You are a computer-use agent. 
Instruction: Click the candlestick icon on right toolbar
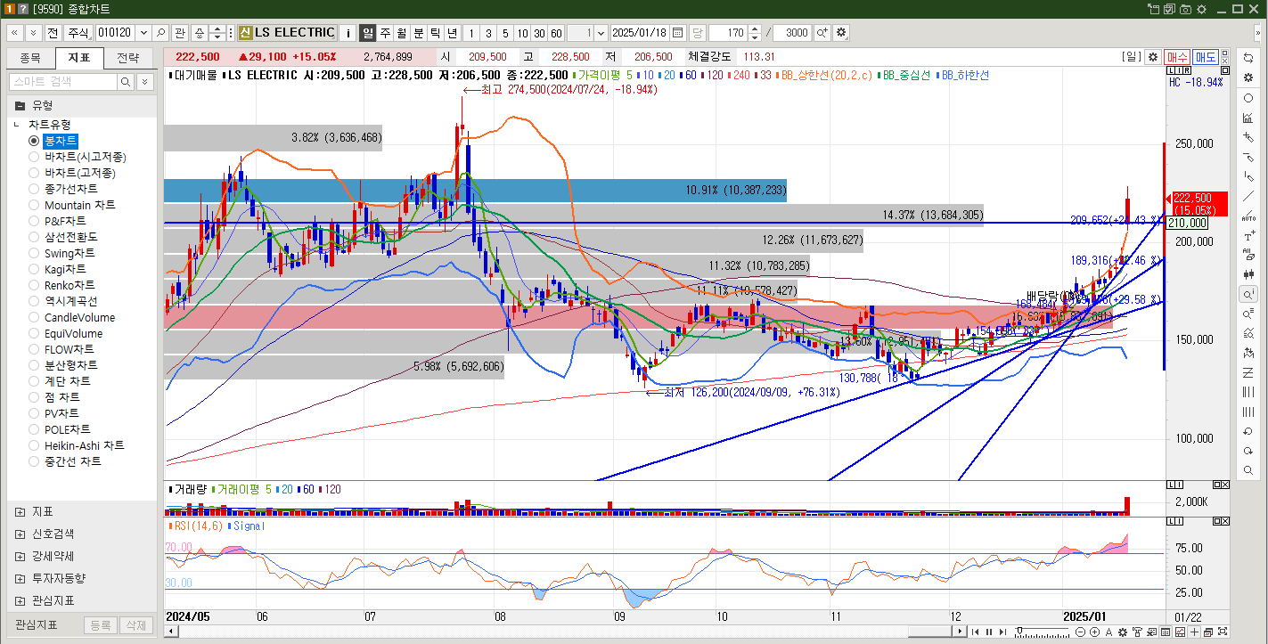pos(1248,274)
